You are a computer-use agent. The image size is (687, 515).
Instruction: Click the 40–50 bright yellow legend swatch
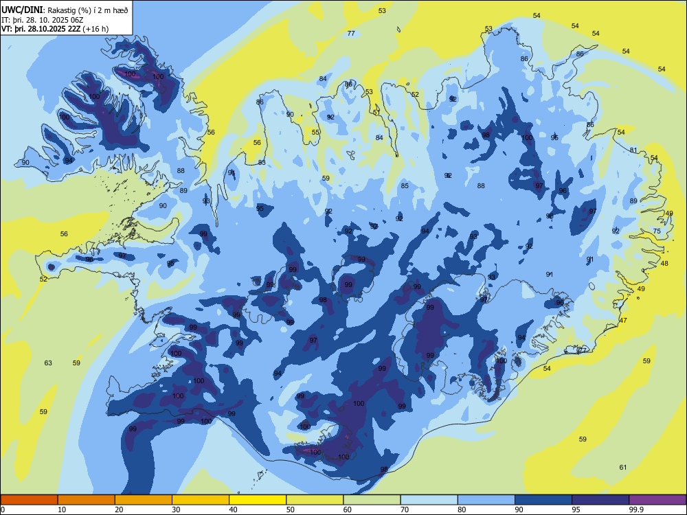(x=258, y=500)
